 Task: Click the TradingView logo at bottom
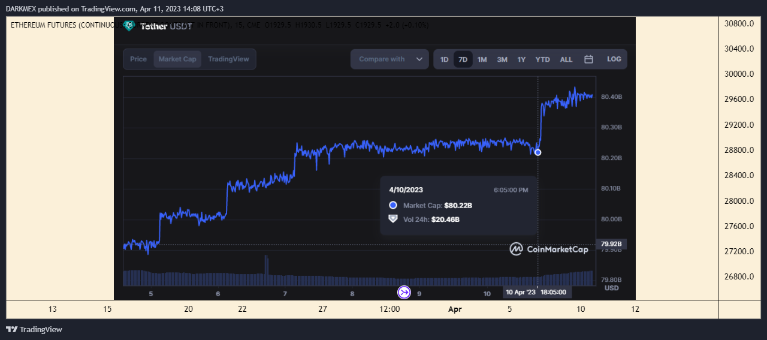coord(34,329)
